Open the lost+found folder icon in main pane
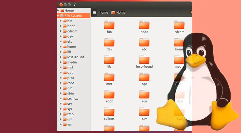Image resolution: width=241 pixels, height=133 pixels. click(x=144, y=60)
